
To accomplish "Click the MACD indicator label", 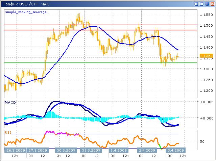I will point(10,102).
